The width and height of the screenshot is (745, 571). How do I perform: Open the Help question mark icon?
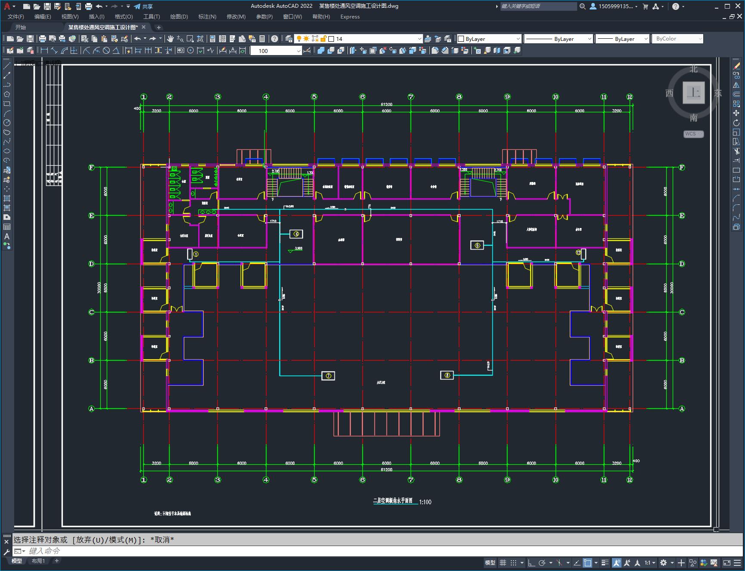275,39
